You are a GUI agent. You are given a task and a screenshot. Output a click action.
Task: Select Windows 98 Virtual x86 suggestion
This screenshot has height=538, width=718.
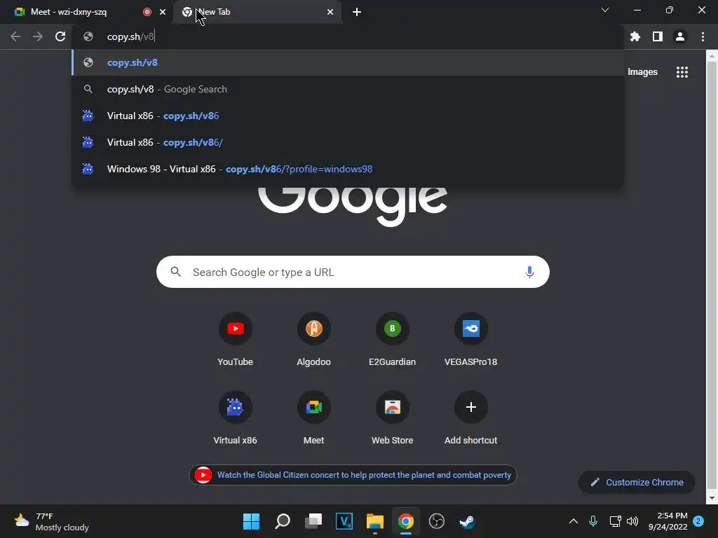(x=348, y=169)
